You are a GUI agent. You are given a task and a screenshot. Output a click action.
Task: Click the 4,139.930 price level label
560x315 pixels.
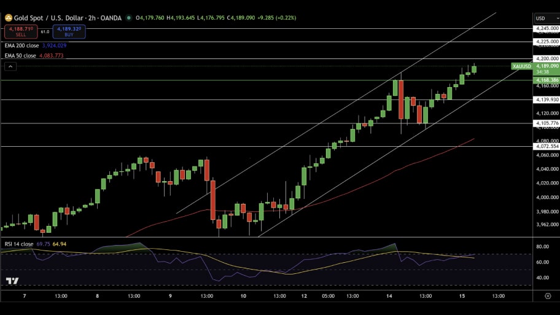[546, 99]
